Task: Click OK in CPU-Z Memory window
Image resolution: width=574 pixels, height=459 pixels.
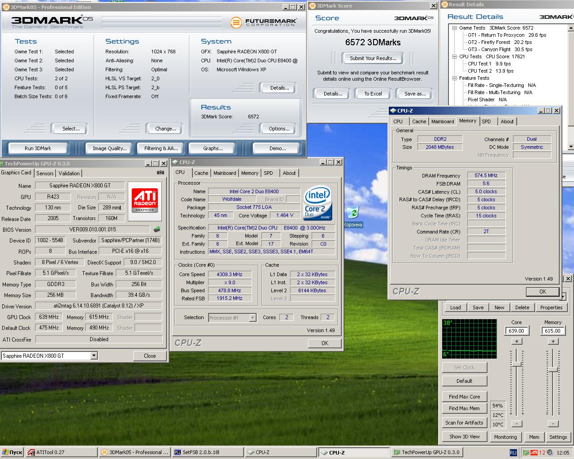Action: [543, 291]
